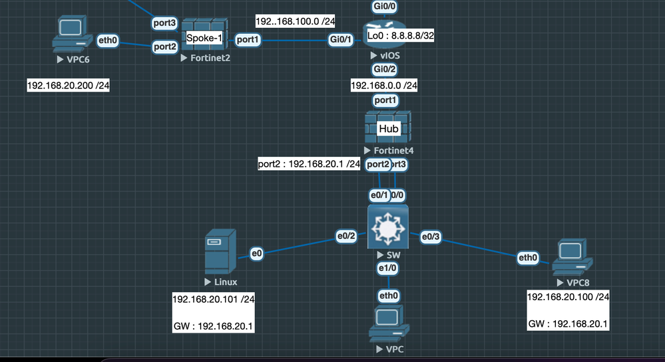Click the e0/2 label on SW
The width and height of the screenshot is (665, 362).
[346, 236]
